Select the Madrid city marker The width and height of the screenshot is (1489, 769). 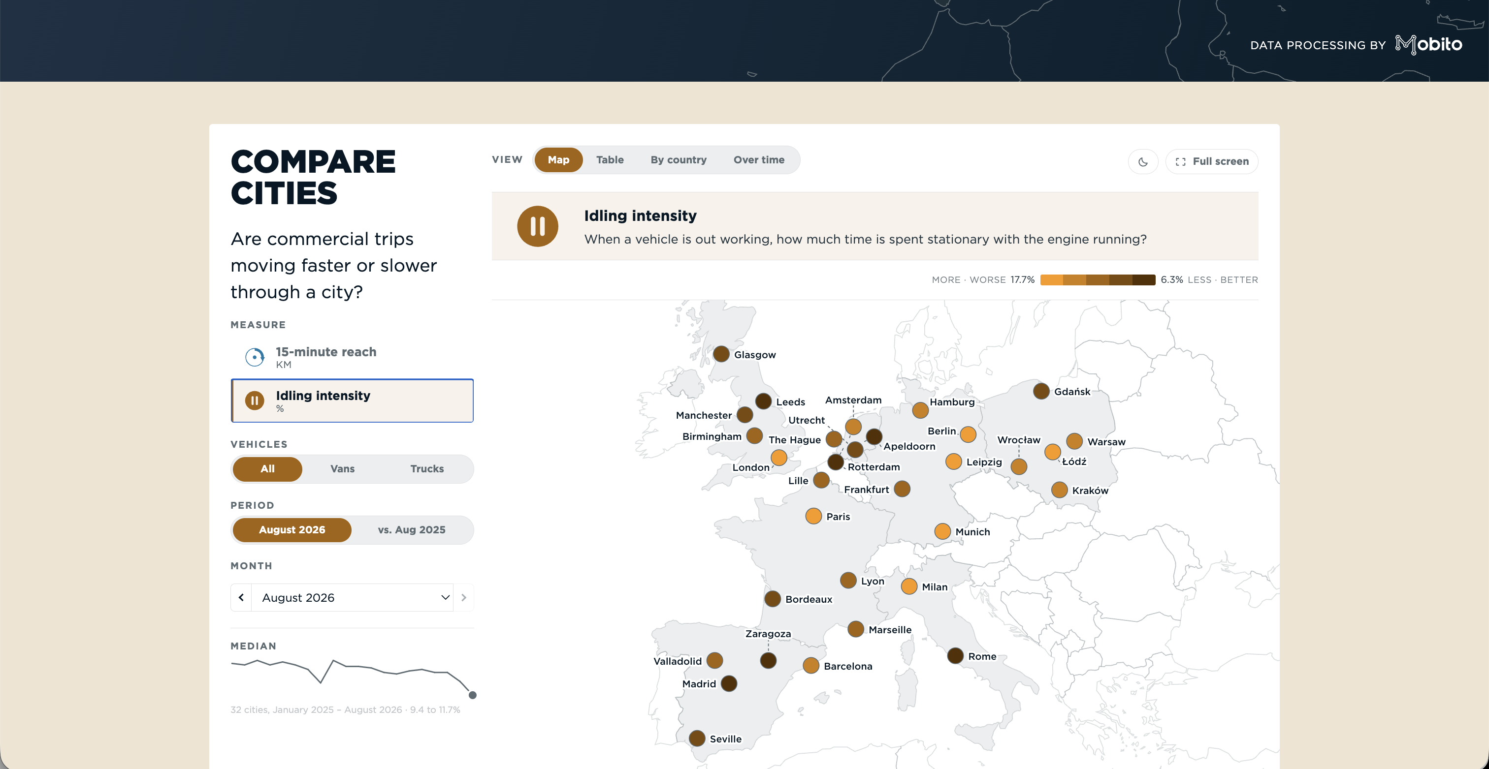729,683
